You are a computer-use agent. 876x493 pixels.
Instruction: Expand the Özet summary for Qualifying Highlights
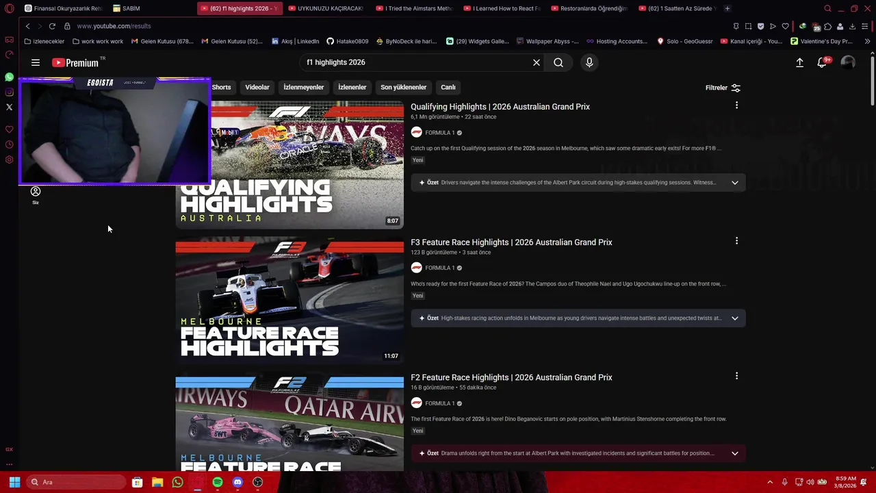click(735, 183)
